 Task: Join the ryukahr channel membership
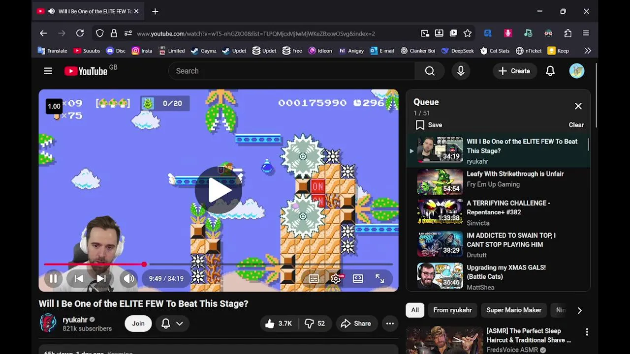pyautogui.click(x=138, y=324)
